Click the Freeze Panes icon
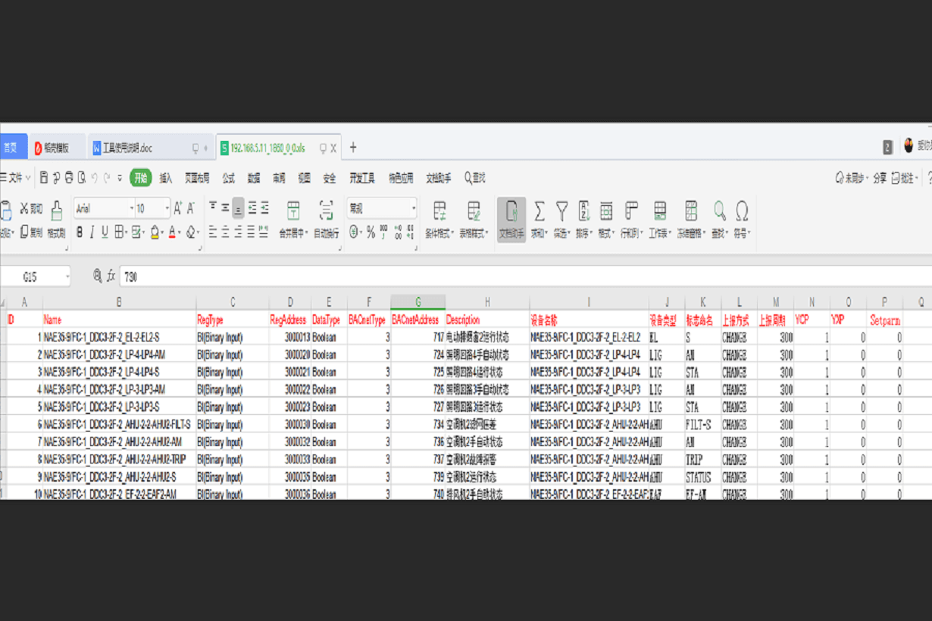Screen dimensions: 932x621 point(690,211)
